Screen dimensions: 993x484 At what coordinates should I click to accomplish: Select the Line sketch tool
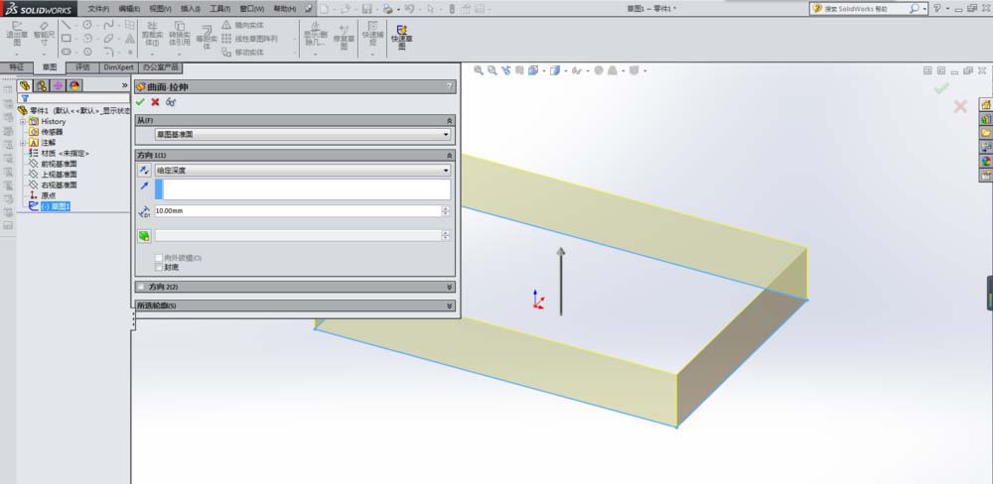66,26
